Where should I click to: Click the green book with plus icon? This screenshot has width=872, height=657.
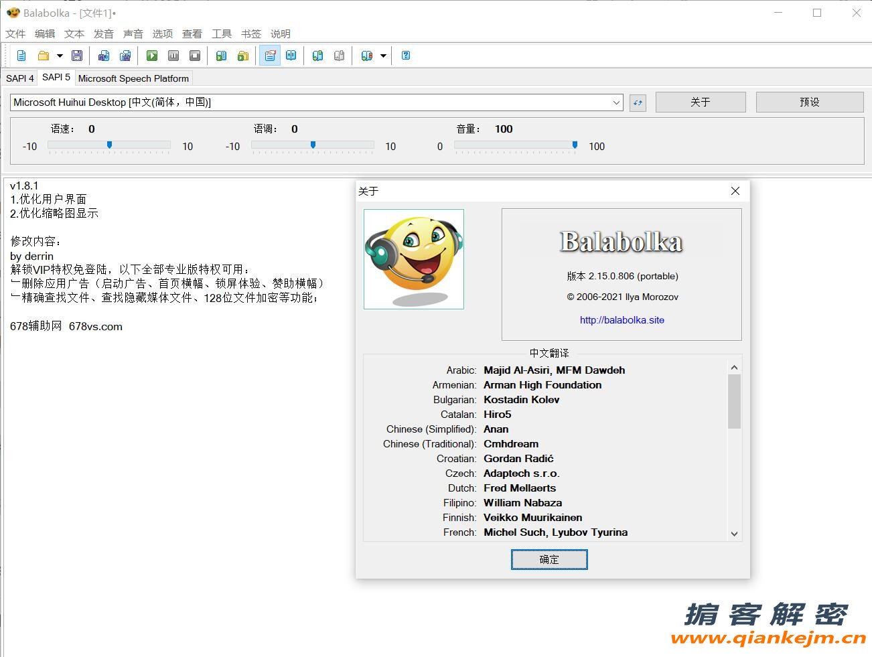(x=318, y=56)
